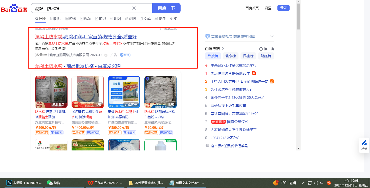370x188 pixels.
Task: Select the 热搜榜 tab
Action: coord(213,56)
